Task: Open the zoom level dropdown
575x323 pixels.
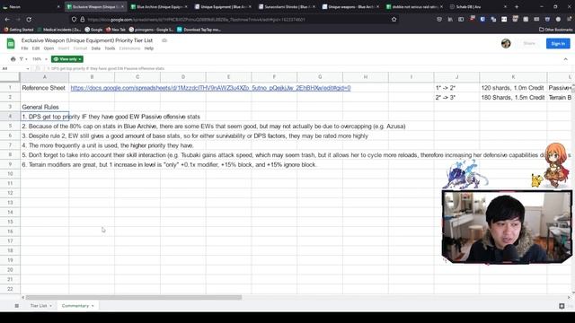Action: (40, 59)
